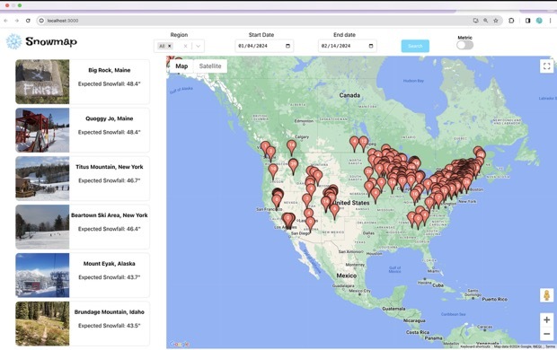
Task: Open the Big Rock, Maine thumbnail
Action: click(42, 82)
